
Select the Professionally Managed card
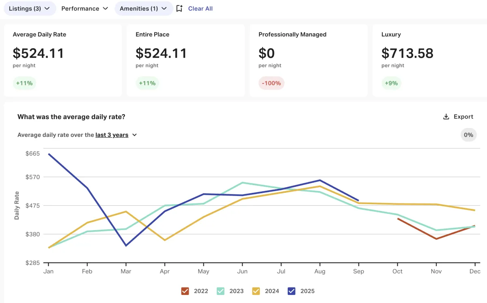click(308, 60)
